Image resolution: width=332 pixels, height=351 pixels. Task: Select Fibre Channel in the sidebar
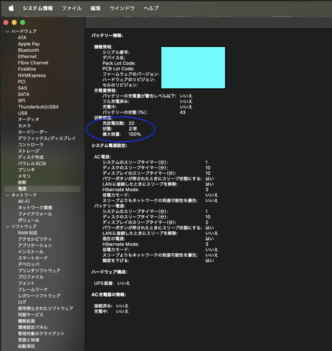33,63
